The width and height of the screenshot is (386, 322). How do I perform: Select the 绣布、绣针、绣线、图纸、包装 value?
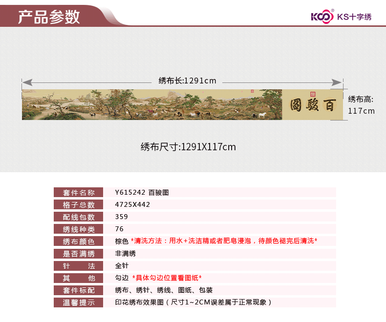tap(164, 290)
